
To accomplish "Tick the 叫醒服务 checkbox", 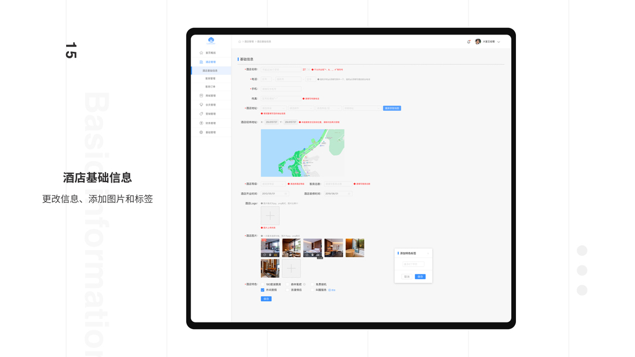I will pos(312,290).
